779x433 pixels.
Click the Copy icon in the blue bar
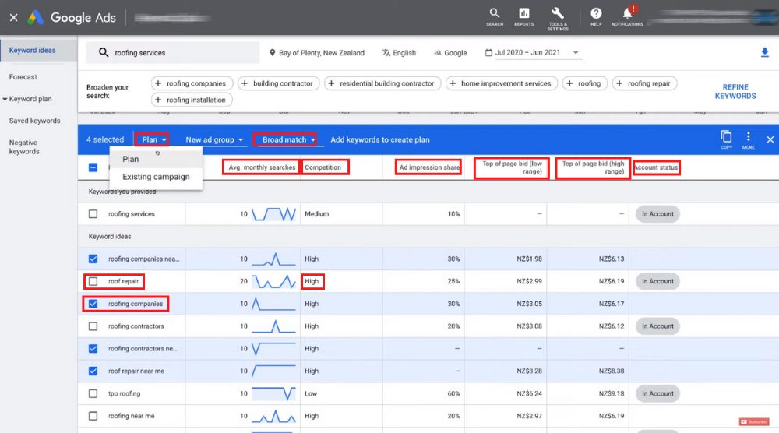coord(726,139)
